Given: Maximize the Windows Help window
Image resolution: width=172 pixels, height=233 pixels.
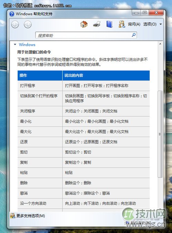Looking at the screenshot, I should 144,13.
